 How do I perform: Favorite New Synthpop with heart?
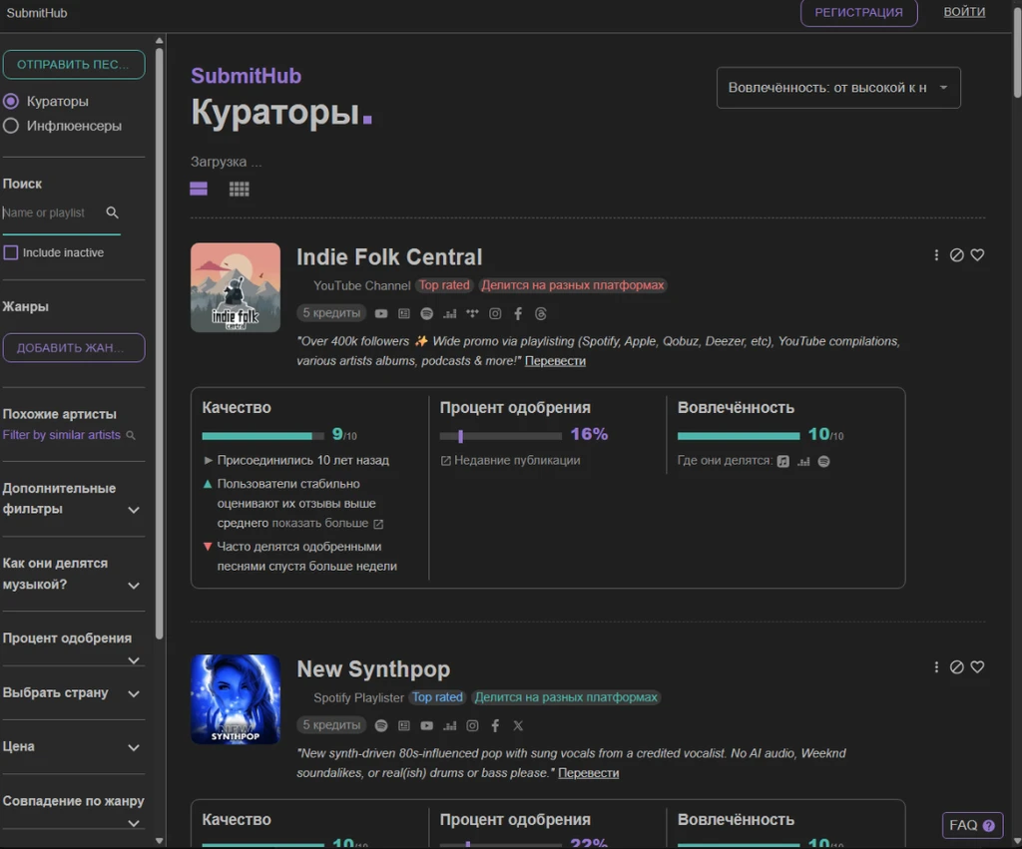point(977,666)
